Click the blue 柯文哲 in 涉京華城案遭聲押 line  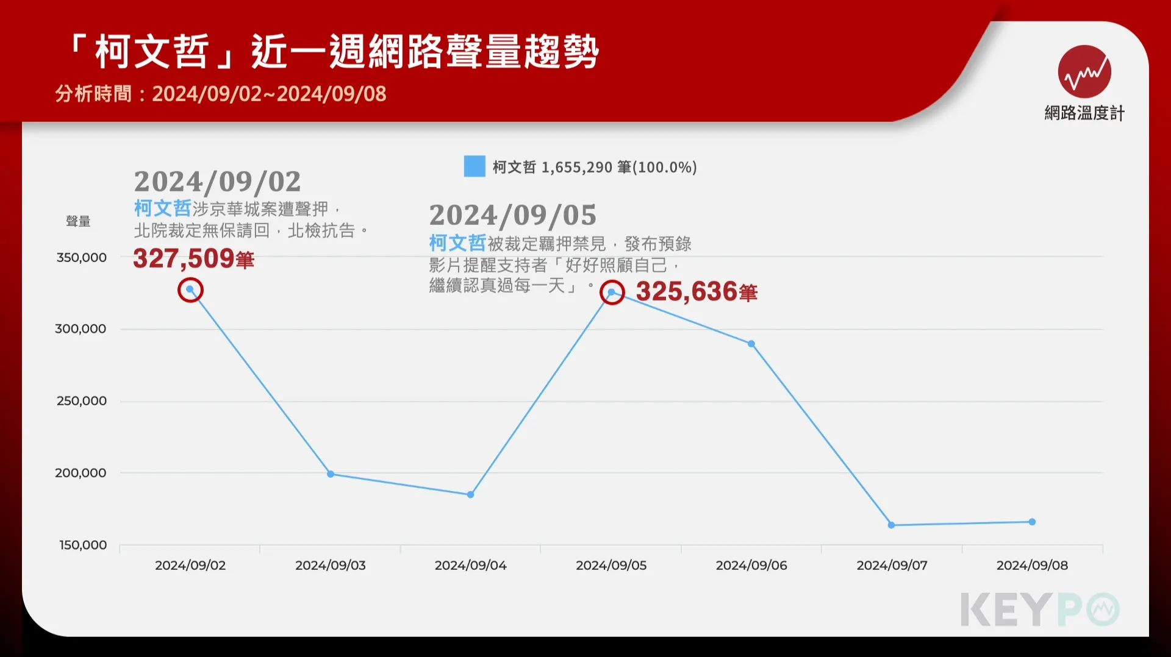[163, 208]
